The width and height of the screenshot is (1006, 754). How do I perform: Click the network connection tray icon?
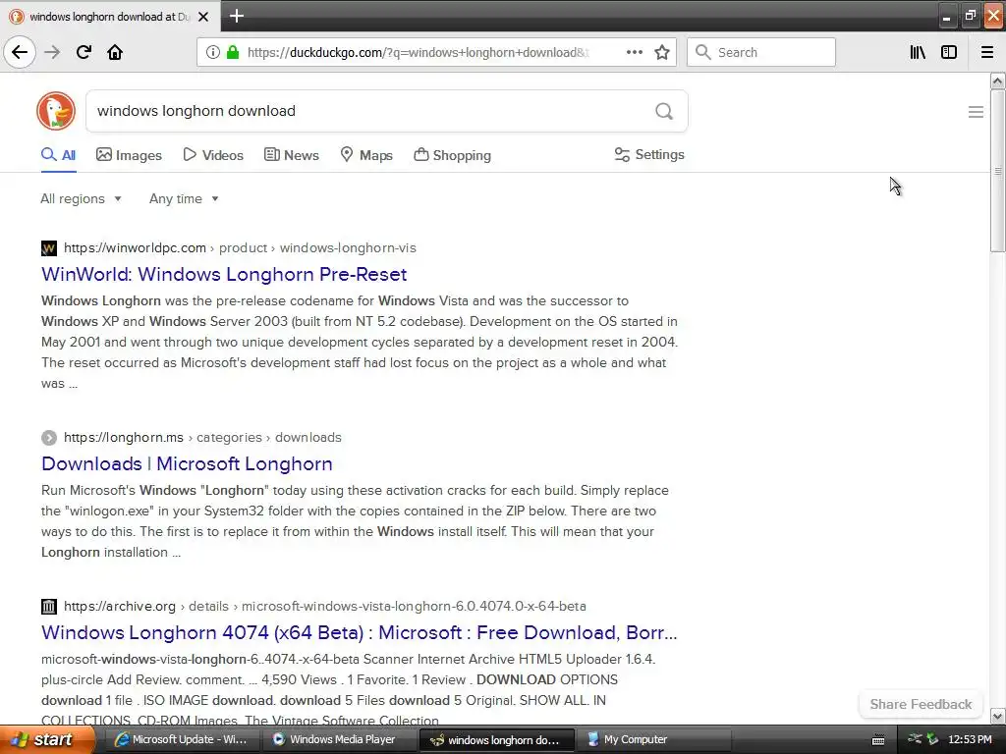(x=915, y=739)
